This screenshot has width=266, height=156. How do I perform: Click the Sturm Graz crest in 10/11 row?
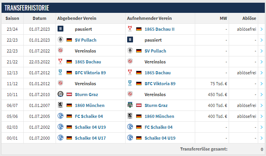60,94
